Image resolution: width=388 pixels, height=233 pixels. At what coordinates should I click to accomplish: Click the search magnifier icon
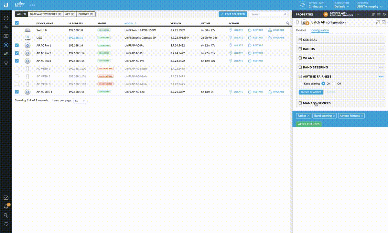285,14
